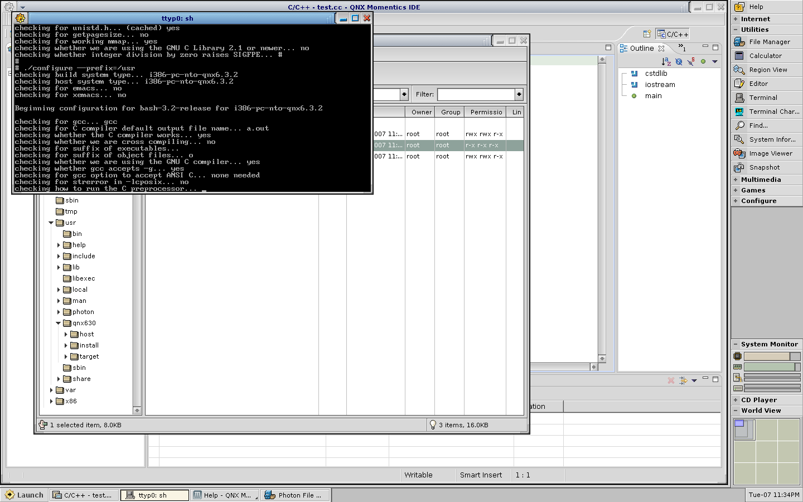Click the pointer icon in file manager status bar
The image size is (803, 502).
(43, 424)
